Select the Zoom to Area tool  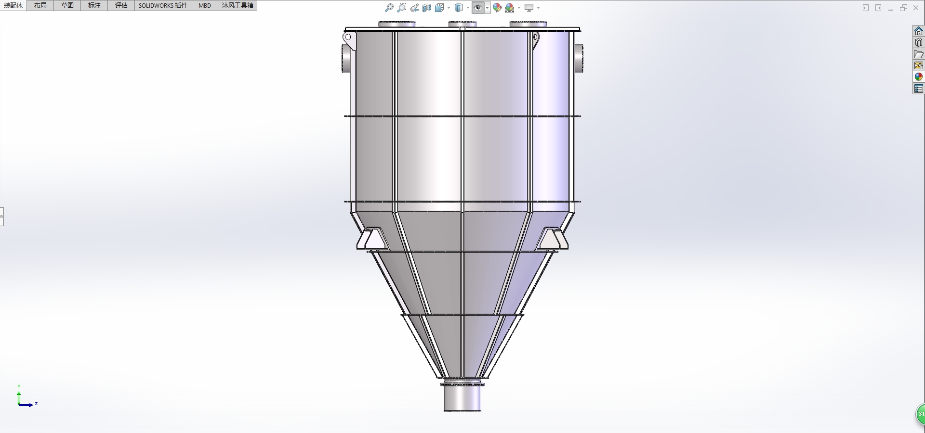tap(402, 8)
